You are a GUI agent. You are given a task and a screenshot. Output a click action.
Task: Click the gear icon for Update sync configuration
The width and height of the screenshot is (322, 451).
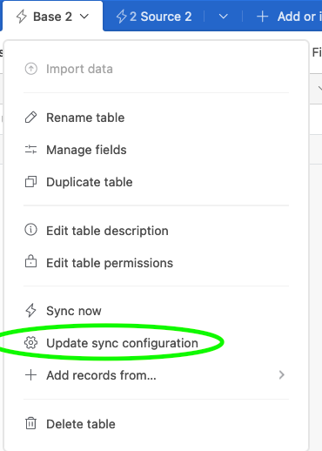(x=30, y=343)
